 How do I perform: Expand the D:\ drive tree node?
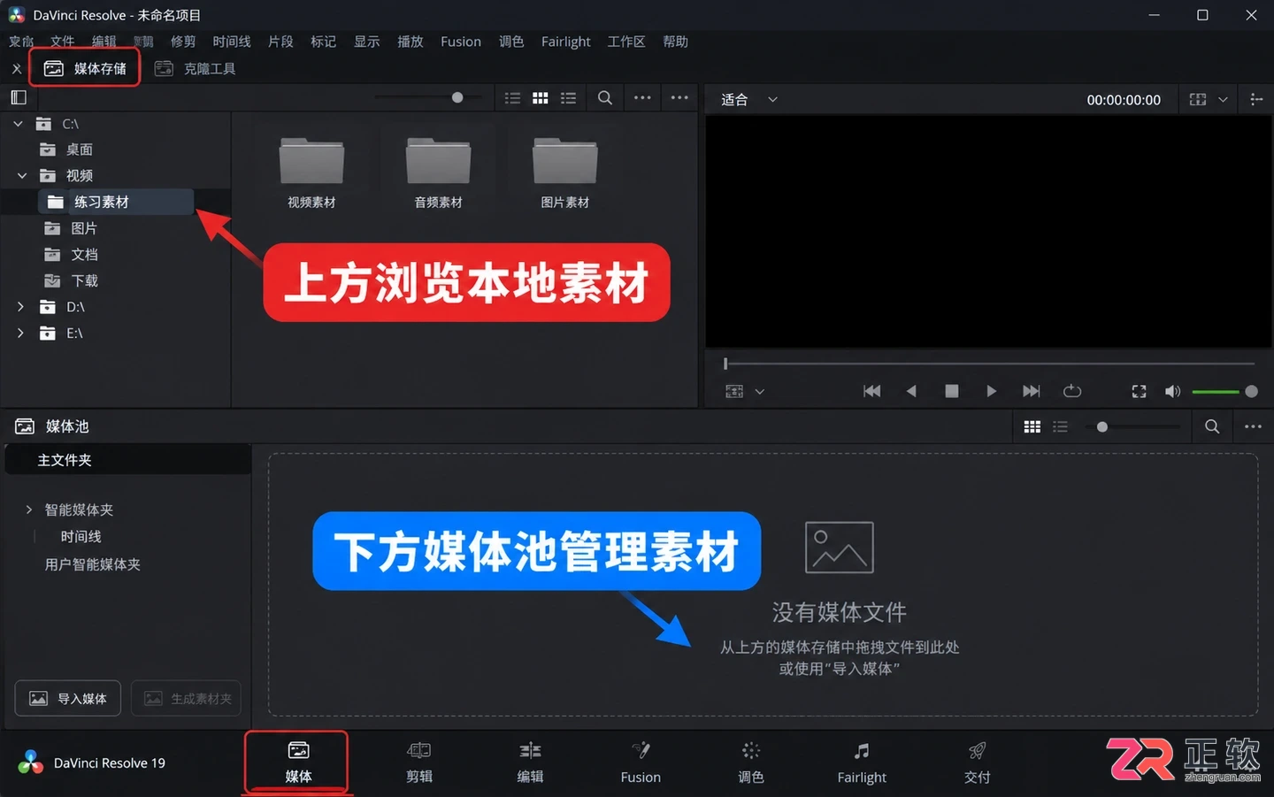coord(20,307)
